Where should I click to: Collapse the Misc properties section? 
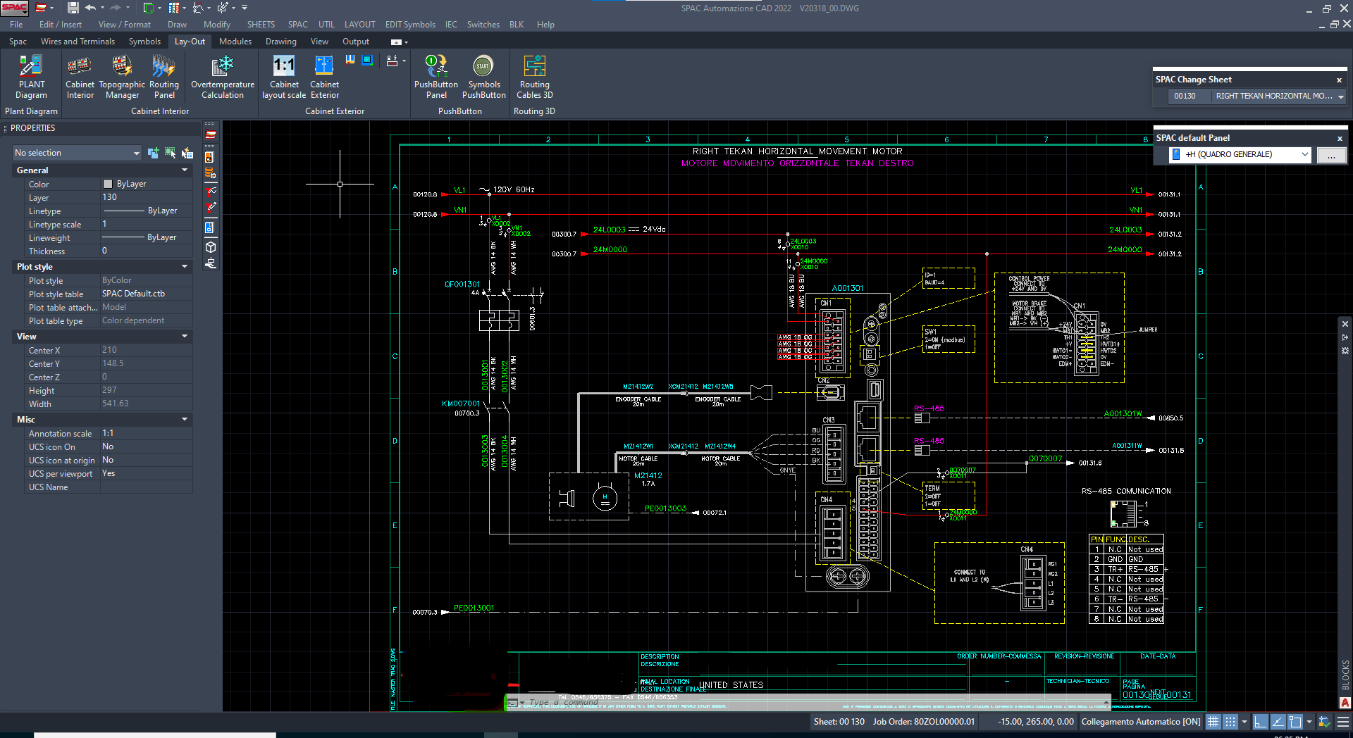(x=185, y=420)
